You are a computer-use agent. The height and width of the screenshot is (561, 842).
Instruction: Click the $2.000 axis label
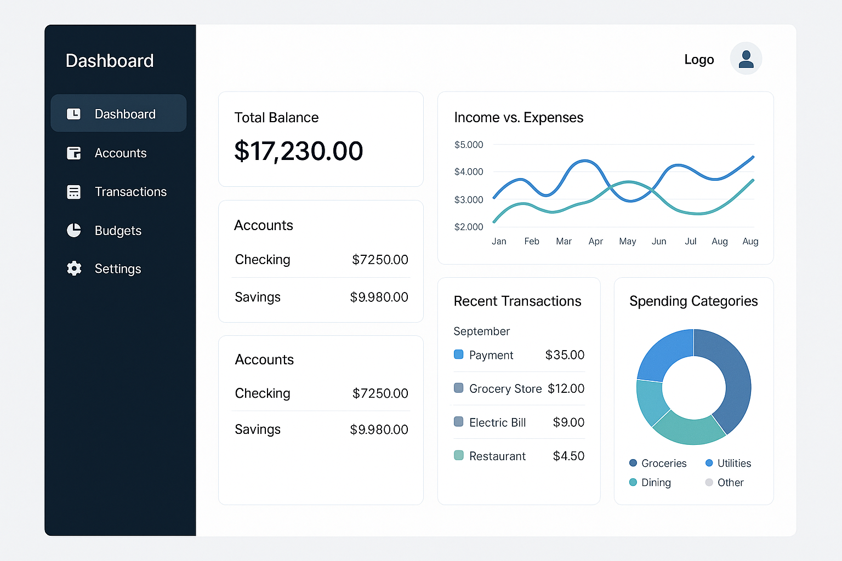469,227
